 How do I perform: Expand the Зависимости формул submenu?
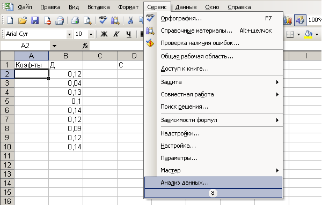(x=277, y=120)
